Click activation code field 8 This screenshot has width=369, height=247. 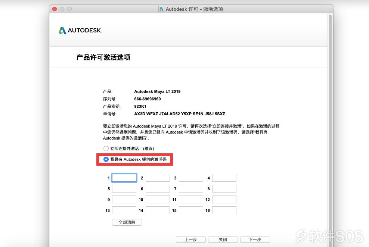pyautogui.click(x=224, y=189)
